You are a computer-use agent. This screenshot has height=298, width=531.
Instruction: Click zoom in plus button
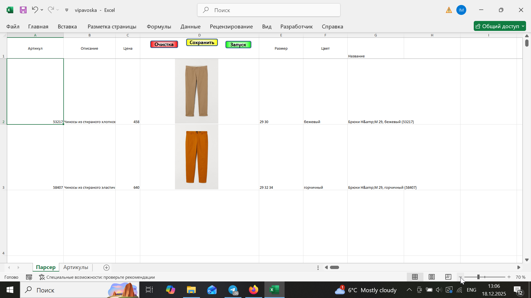coord(509,277)
